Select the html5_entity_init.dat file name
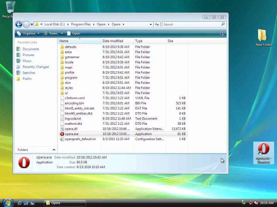The height and width of the screenshot is (207, 277). [80, 108]
